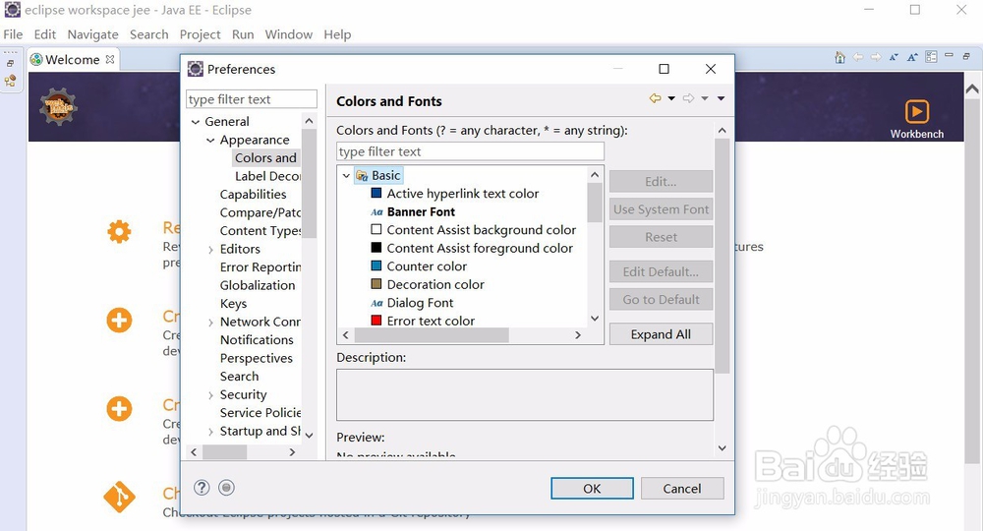The height and width of the screenshot is (531, 983).
Task: Select the Welcome tab
Action: [x=73, y=60]
